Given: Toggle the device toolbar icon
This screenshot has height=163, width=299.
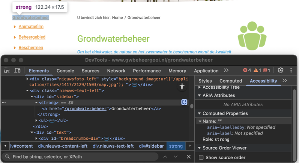Looking at the screenshot, I should [x=17, y=71].
